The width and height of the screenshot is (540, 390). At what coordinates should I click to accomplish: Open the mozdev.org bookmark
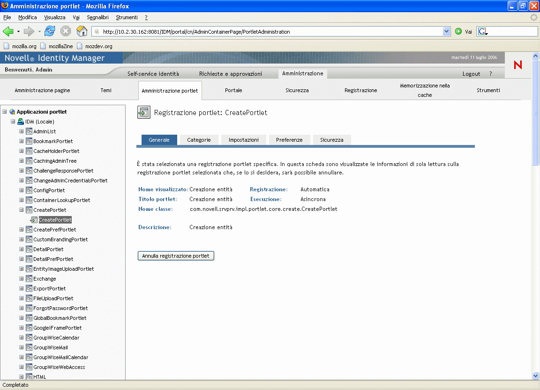[x=94, y=46]
